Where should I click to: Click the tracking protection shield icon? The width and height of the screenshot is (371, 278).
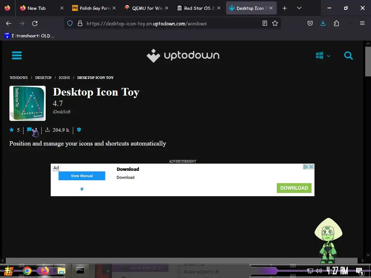coord(70,23)
